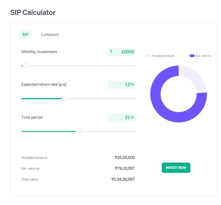Click the Invested amount legend label
221x205 pixels.
(x=163, y=56)
